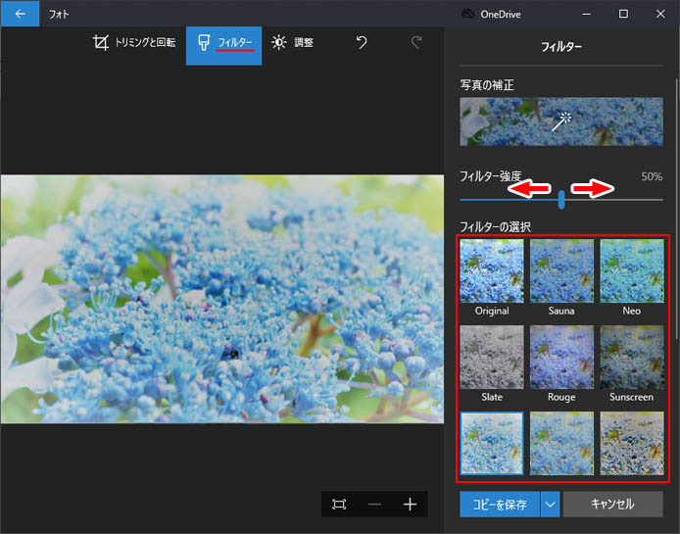Select the filter thumbnail below Sunscreen
This screenshot has width=680, height=534.
pos(632,443)
